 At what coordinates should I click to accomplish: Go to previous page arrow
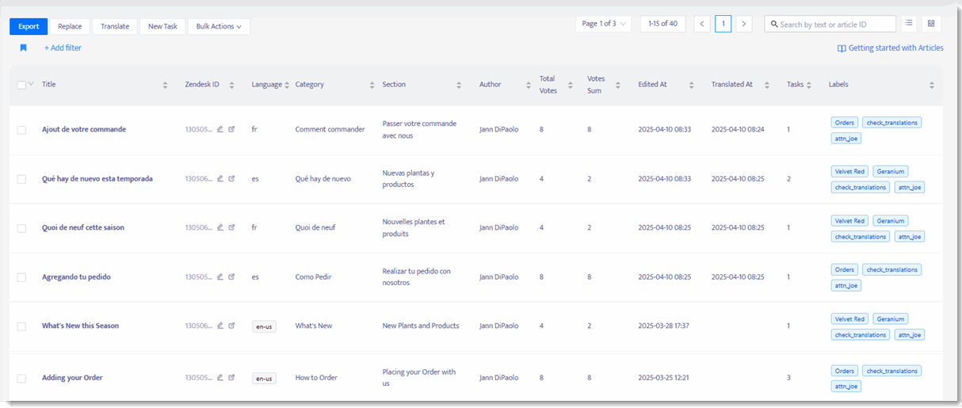point(702,24)
